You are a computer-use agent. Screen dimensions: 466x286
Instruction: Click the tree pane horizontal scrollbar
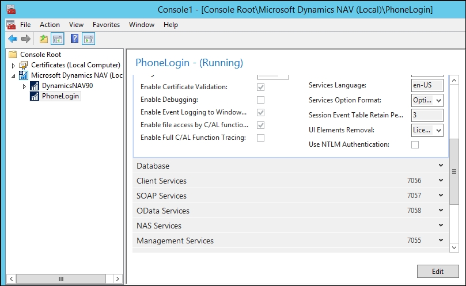pos(62,279)
